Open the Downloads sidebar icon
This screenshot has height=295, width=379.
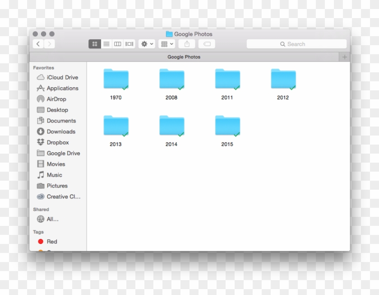tap(41, 131)
